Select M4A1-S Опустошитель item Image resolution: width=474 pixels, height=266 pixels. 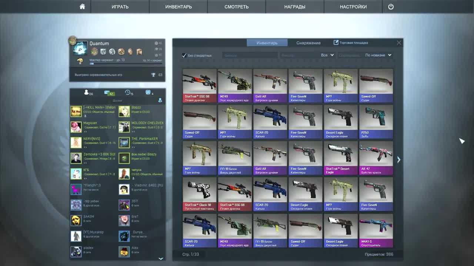(376, 231)
